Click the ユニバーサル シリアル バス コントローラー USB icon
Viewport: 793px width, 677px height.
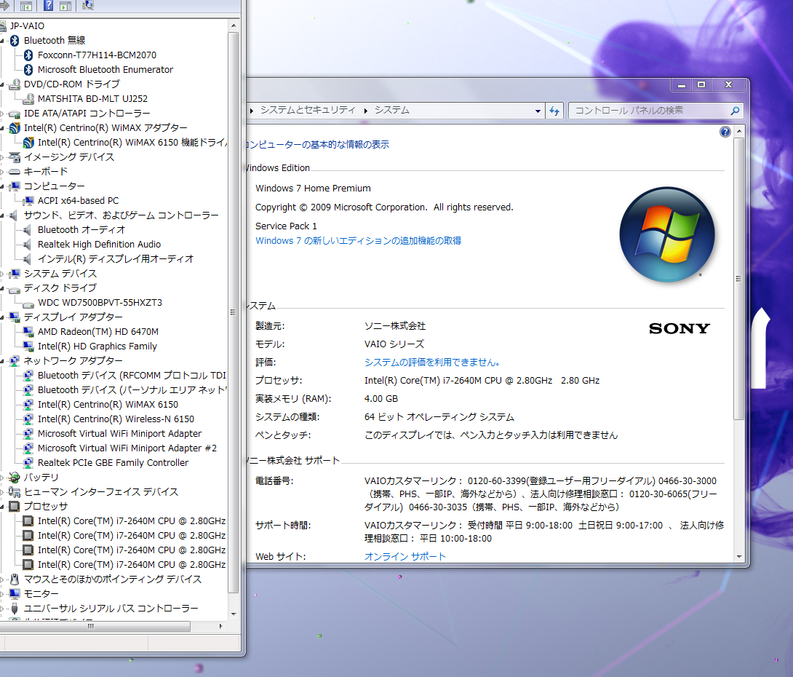coord(15,608)
